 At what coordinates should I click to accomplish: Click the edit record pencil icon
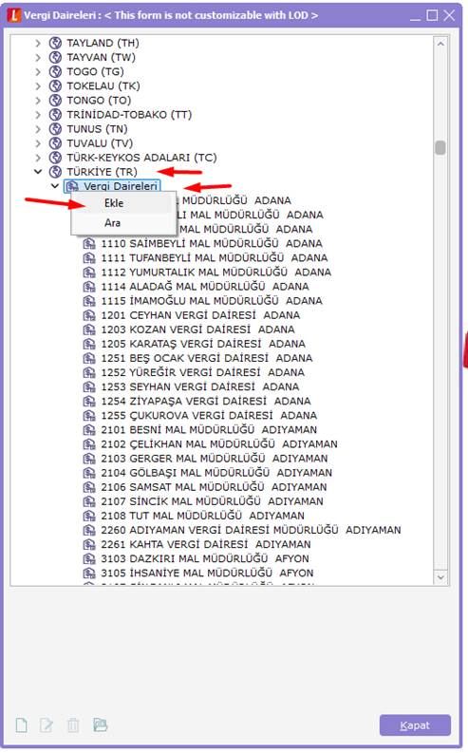(47, 725)
